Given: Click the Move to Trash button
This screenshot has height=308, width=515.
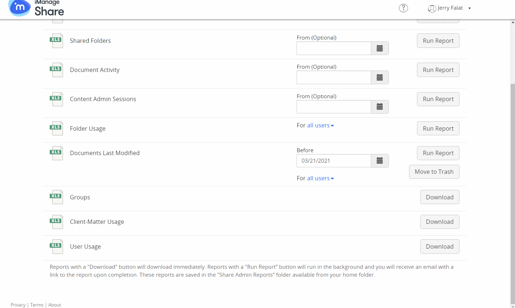Looking at the screenshot, I should tap(434, 172).
